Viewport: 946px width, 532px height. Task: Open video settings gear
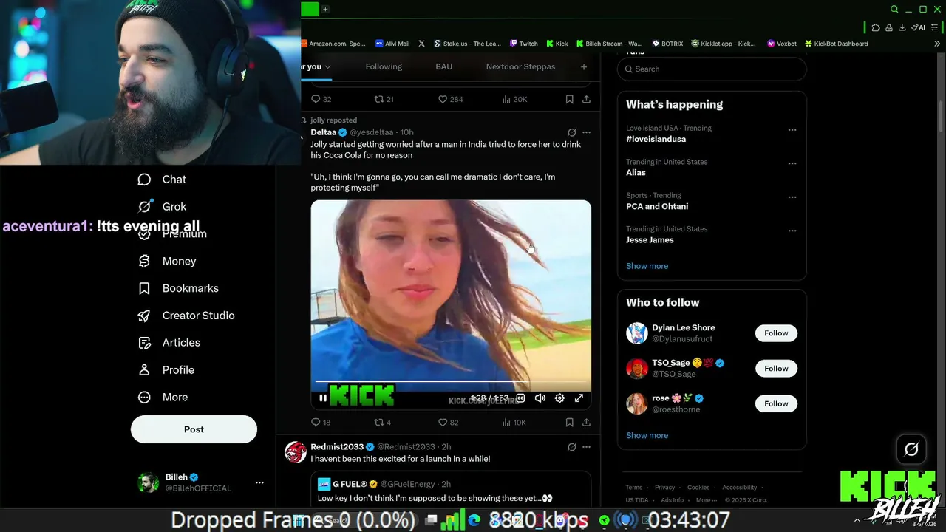(559, 398)
